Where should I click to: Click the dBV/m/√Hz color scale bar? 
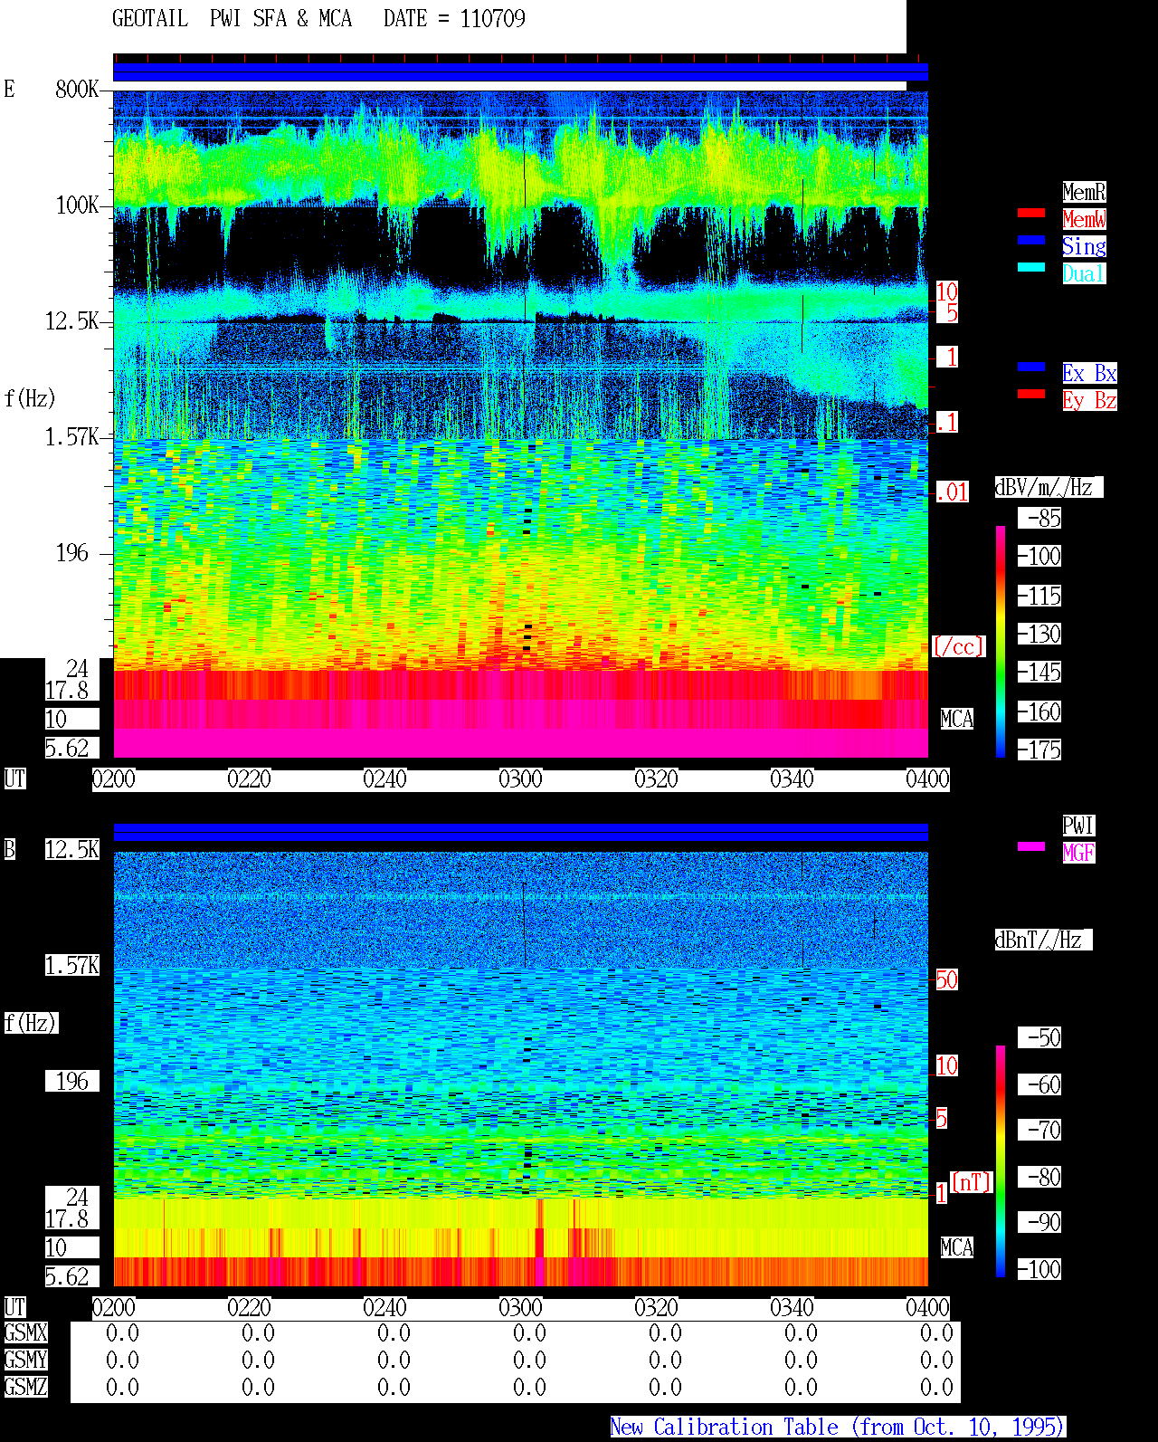(x=1001, y=641)
